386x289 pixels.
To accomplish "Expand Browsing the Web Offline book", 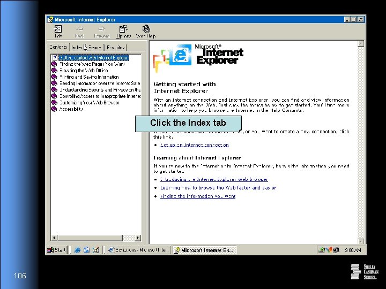I will (84, 71).
